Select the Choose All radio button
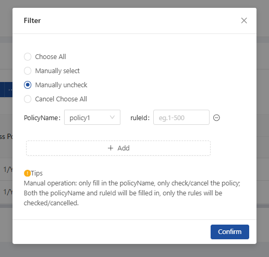This screenshot has width=269, height=257. click(x=28, y=57)
